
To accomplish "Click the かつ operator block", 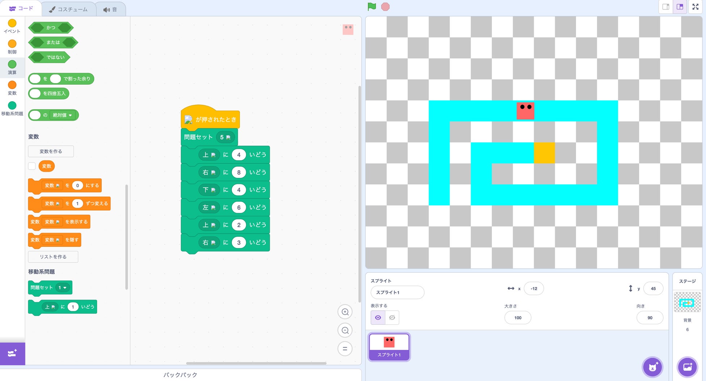I will tap(51, 27).
